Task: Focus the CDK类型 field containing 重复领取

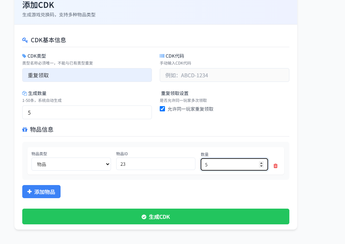Action: point(87,75)
